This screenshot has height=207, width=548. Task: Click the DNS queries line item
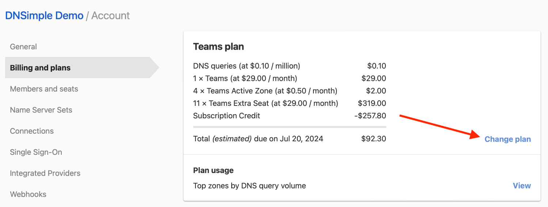[x=247, y=66]
